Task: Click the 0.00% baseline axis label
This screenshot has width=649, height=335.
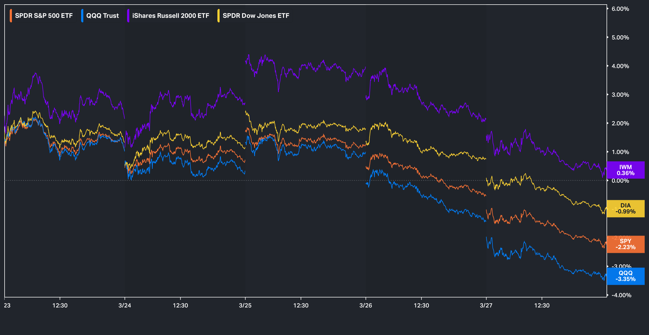Action: click(x=620, y=181)
